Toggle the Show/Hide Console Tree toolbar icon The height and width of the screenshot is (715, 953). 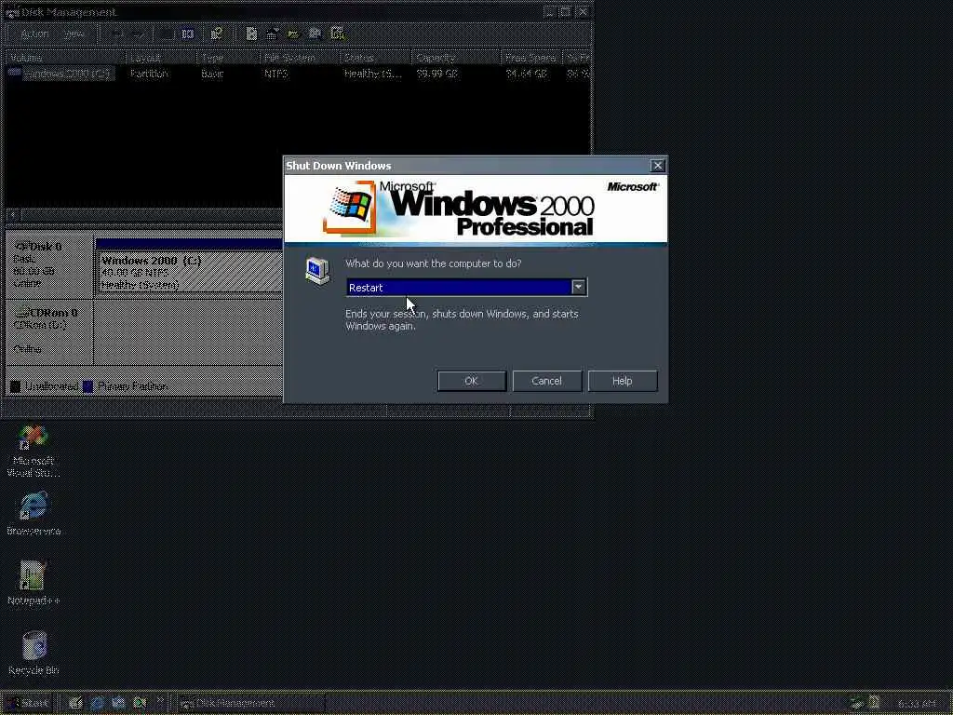pyautogui.click(x=188, y=34)
